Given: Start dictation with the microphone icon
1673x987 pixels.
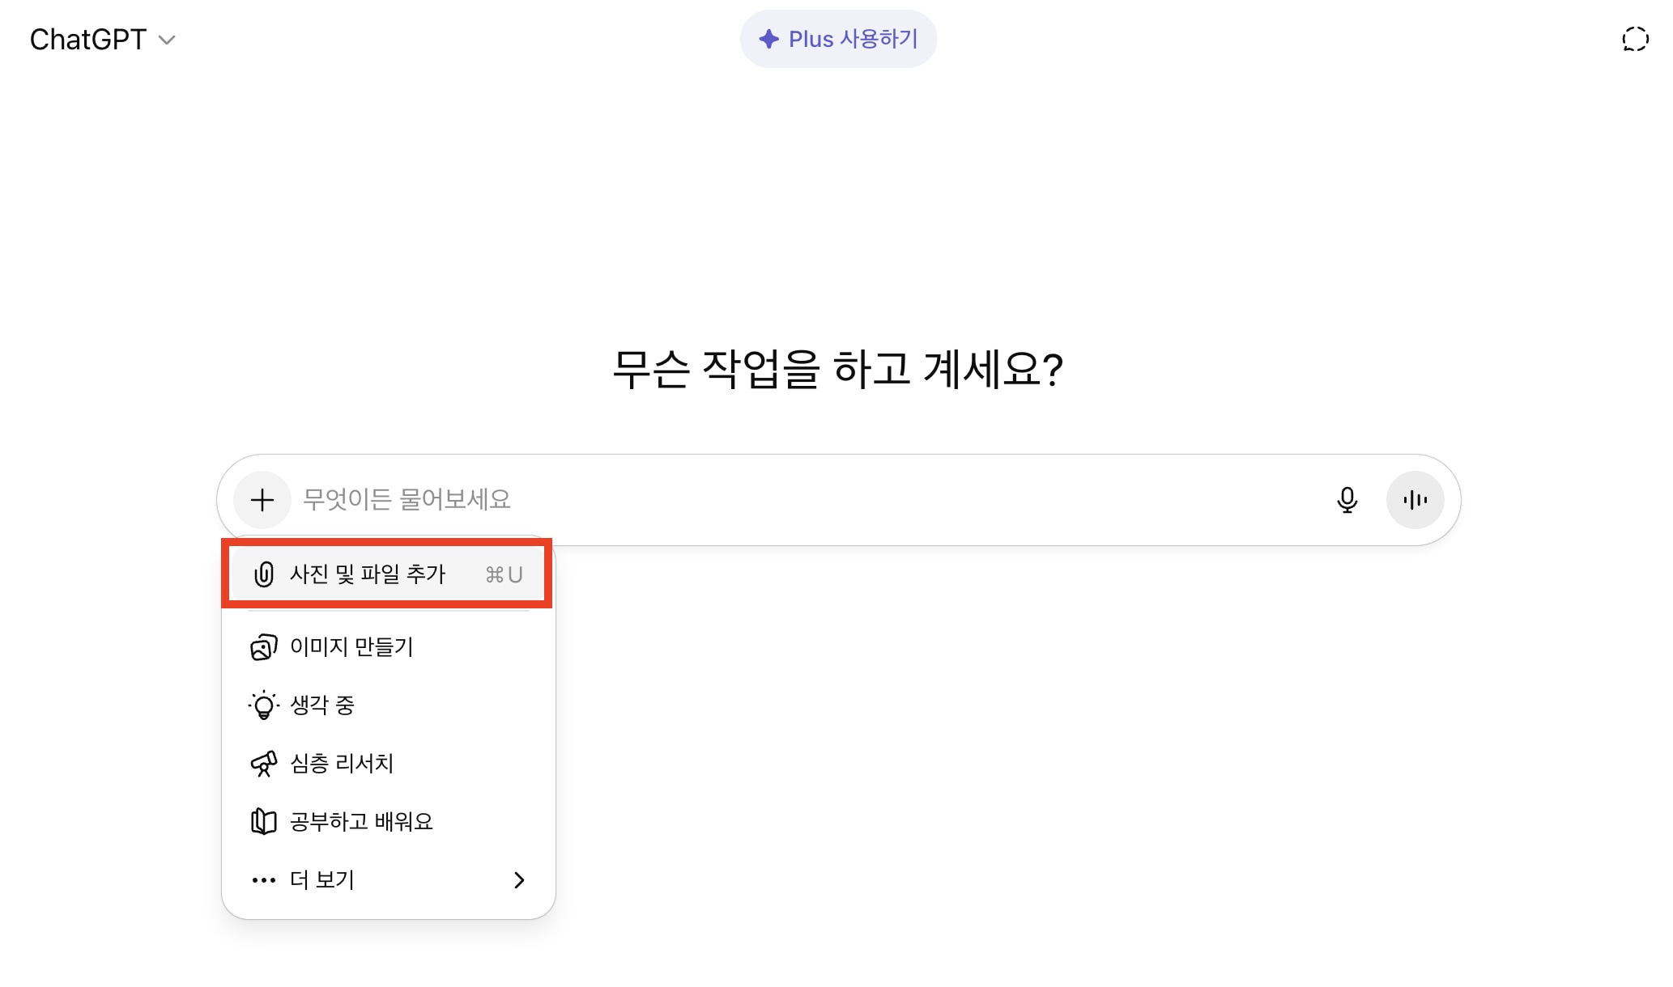Looking at the screenshot, I should coord(1347,500).
